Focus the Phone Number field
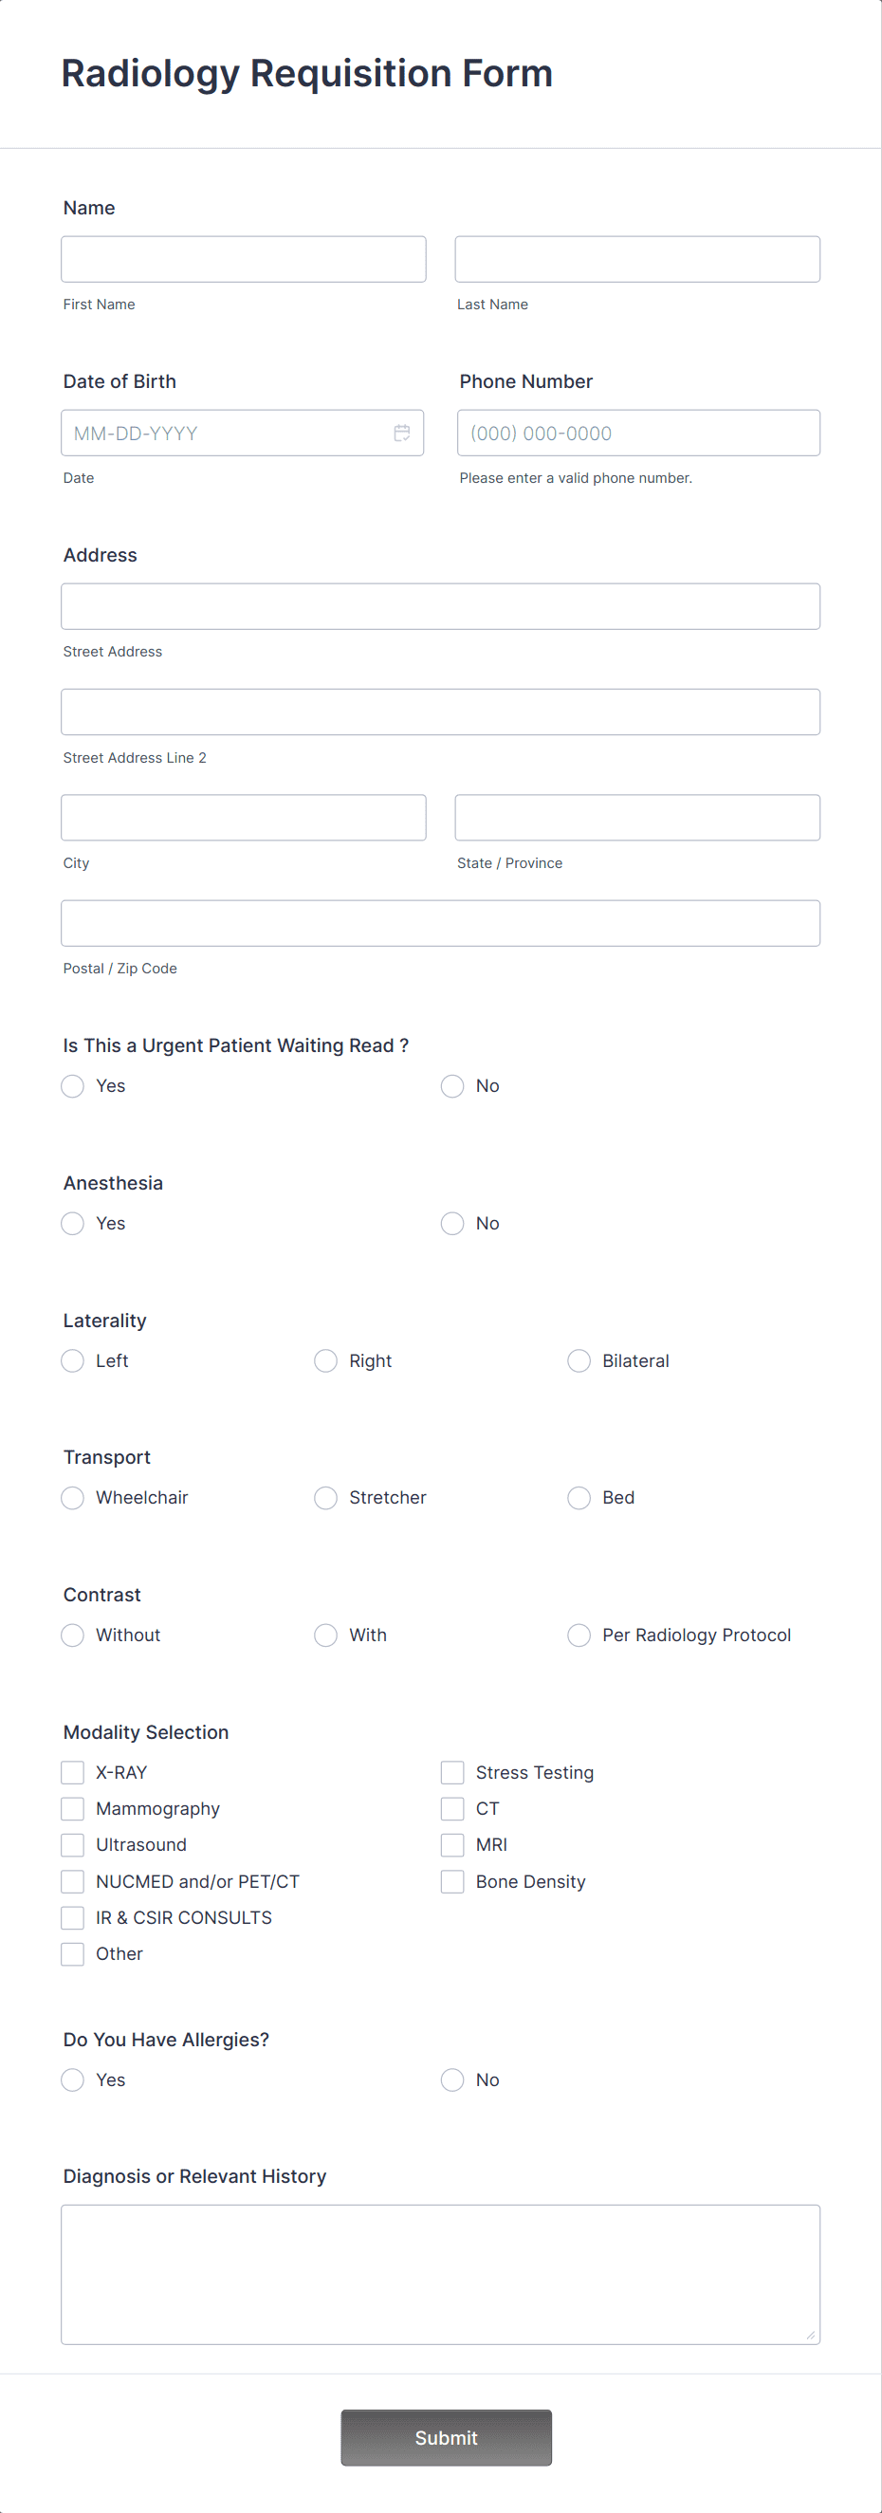 [638, 433]
